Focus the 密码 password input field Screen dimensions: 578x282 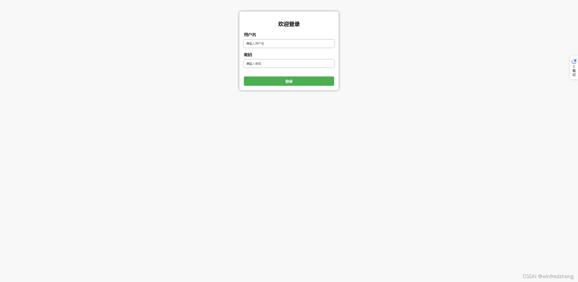click(289, 64)
